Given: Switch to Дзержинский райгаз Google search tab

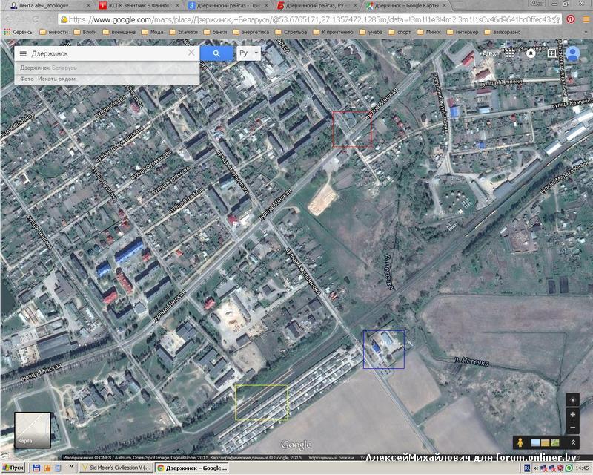Looking at the screenshot, I should tap(228, 6).
